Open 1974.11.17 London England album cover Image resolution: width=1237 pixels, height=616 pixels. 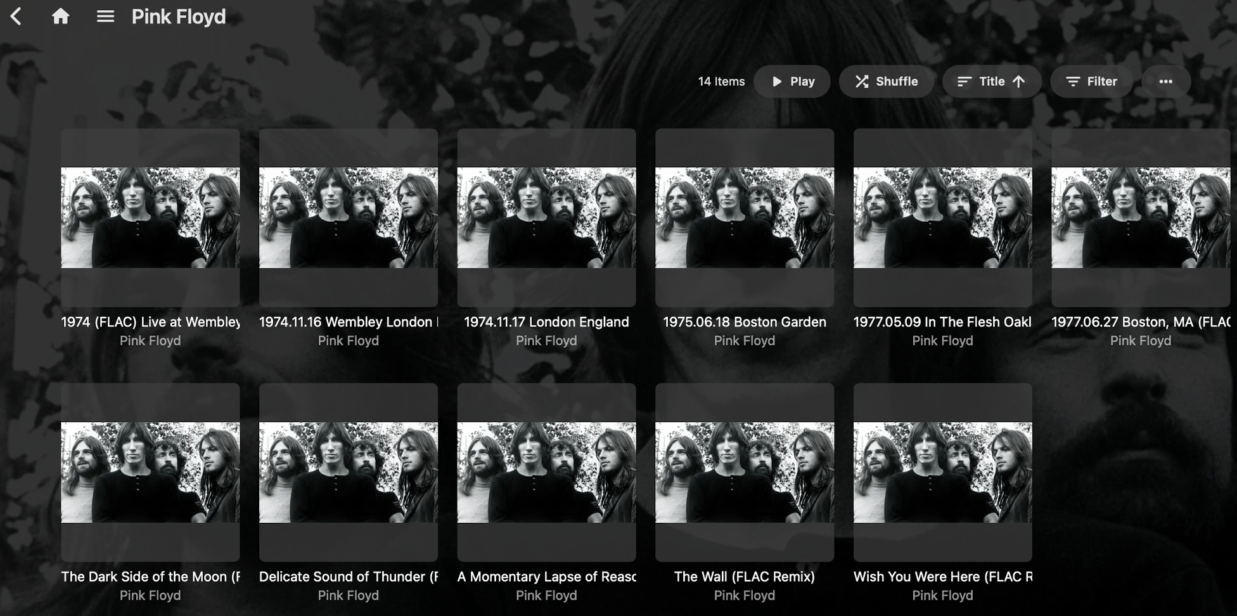point(546,217)
